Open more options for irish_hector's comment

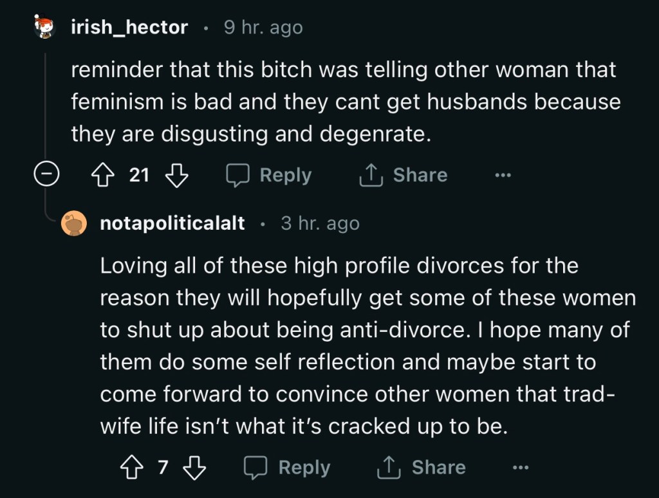[x=503, y=175]
